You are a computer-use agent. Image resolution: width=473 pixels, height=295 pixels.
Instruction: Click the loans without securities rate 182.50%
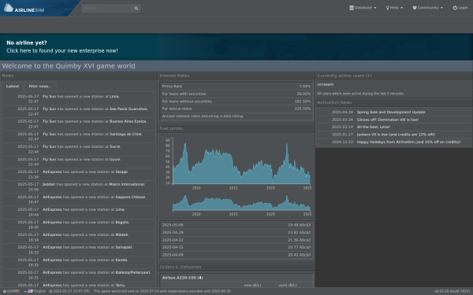pos(303,101)
